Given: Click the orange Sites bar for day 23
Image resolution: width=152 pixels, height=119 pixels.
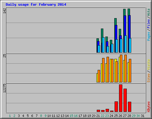Looking at the screenshot, I should 108,70.
